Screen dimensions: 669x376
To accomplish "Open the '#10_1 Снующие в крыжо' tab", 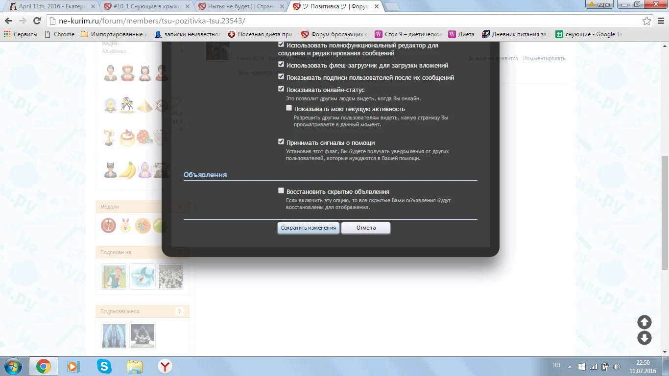I will coord(146,6).
